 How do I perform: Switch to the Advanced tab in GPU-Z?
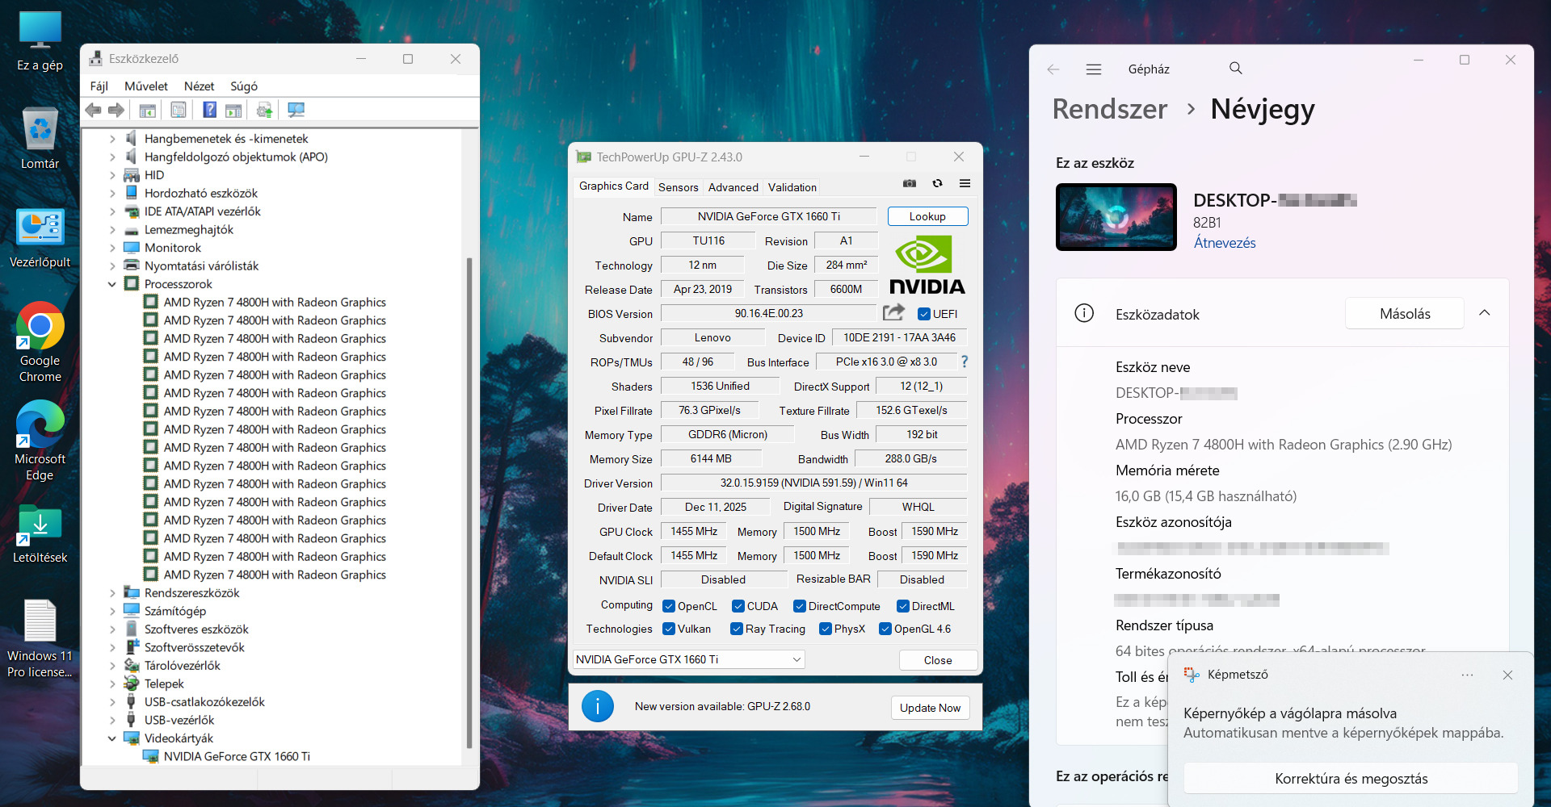[x=733, y=187]
